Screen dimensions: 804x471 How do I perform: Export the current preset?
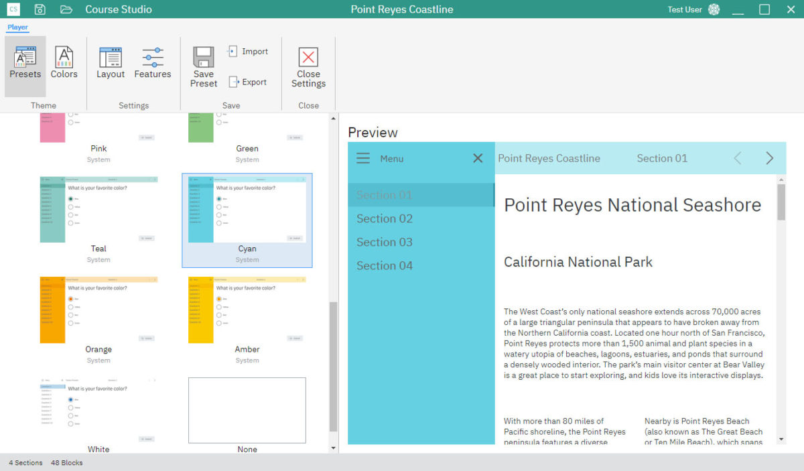[248, 82]
